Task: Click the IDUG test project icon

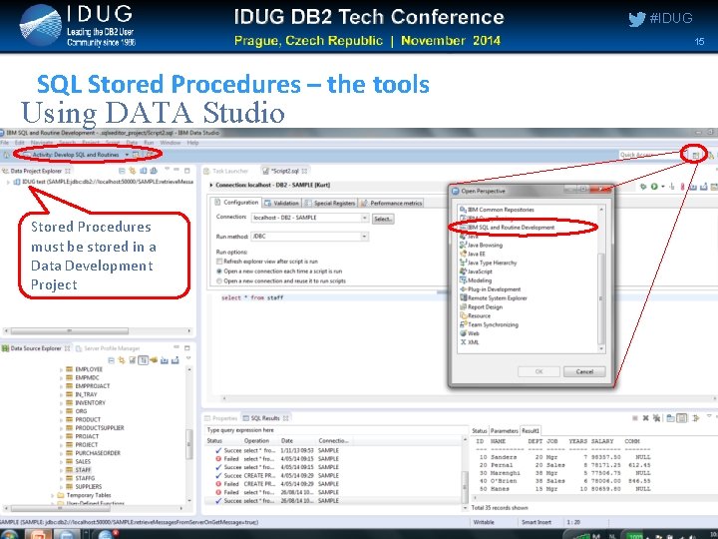Action: click(x=17, y=182)
